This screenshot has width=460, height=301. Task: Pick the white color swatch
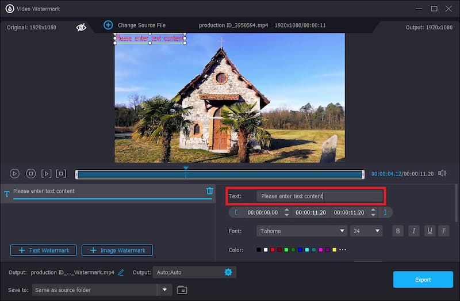(x=266, y=250)
